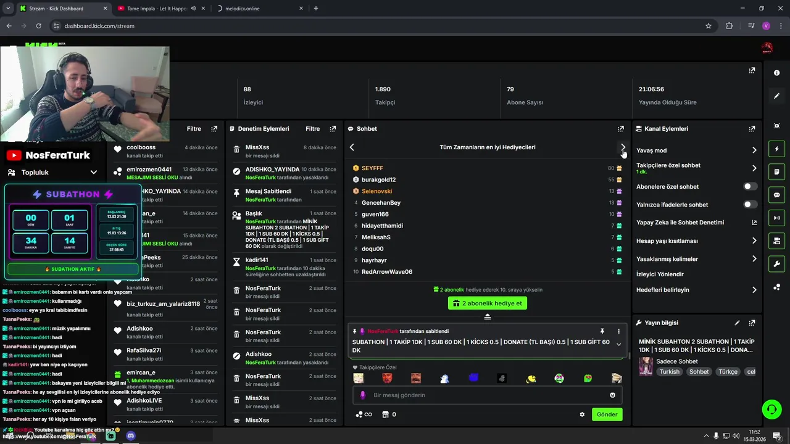Go to next leaderboard with right arrow
Screen dimensions: 790x444
point(623,147)
